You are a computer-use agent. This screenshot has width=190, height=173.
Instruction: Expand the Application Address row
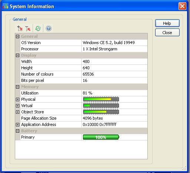point(17,124)
